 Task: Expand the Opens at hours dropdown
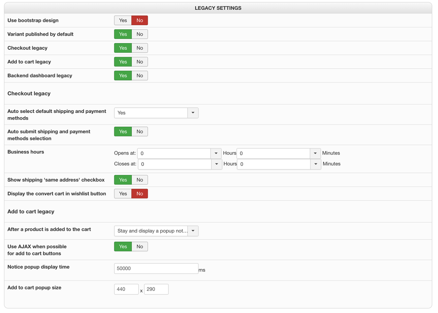(179, 153)
